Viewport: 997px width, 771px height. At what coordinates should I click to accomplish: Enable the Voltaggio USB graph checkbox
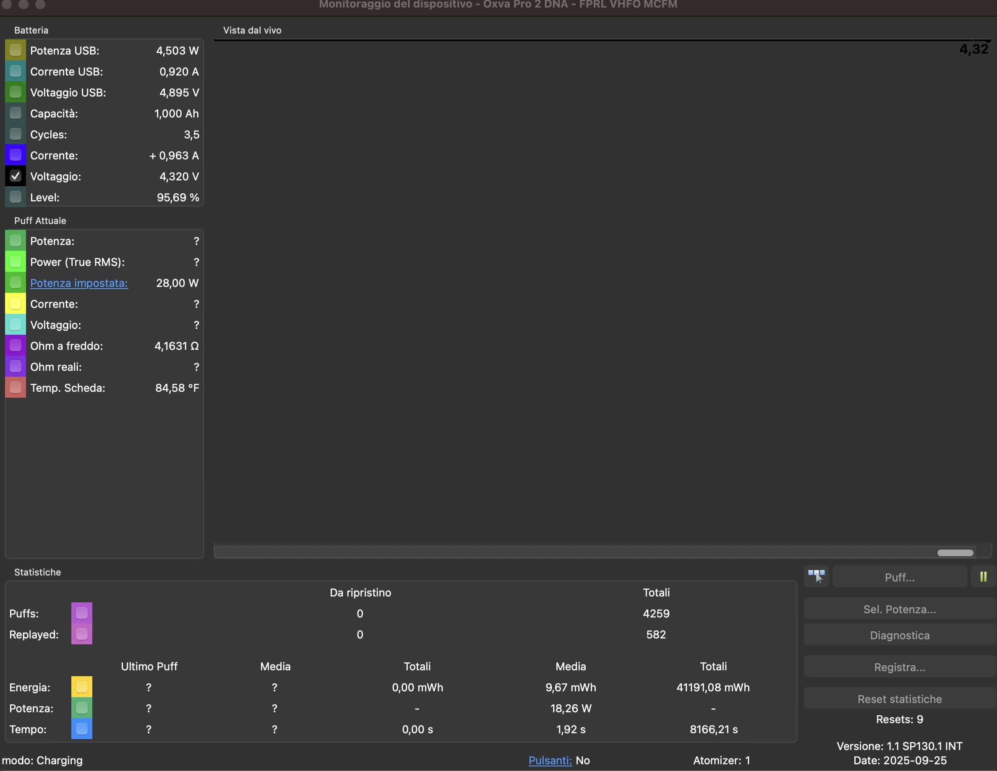tap(16, 92)
